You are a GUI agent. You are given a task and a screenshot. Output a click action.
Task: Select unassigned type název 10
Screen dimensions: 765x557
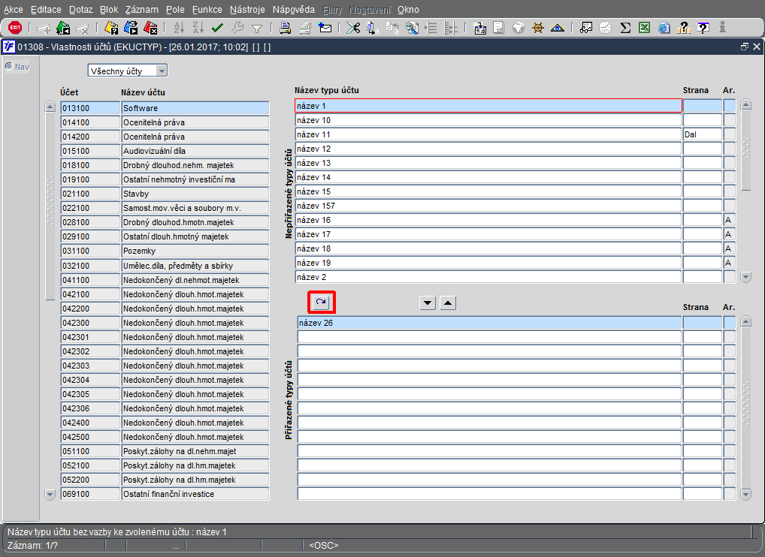[488, 120]
